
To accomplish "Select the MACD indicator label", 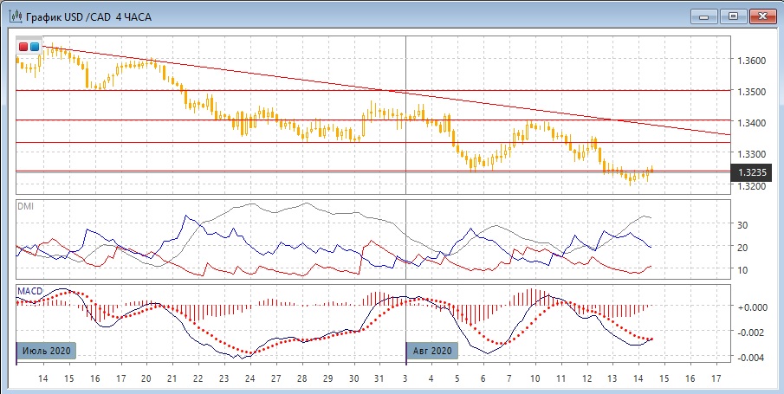I will click(x=29, y=291).
